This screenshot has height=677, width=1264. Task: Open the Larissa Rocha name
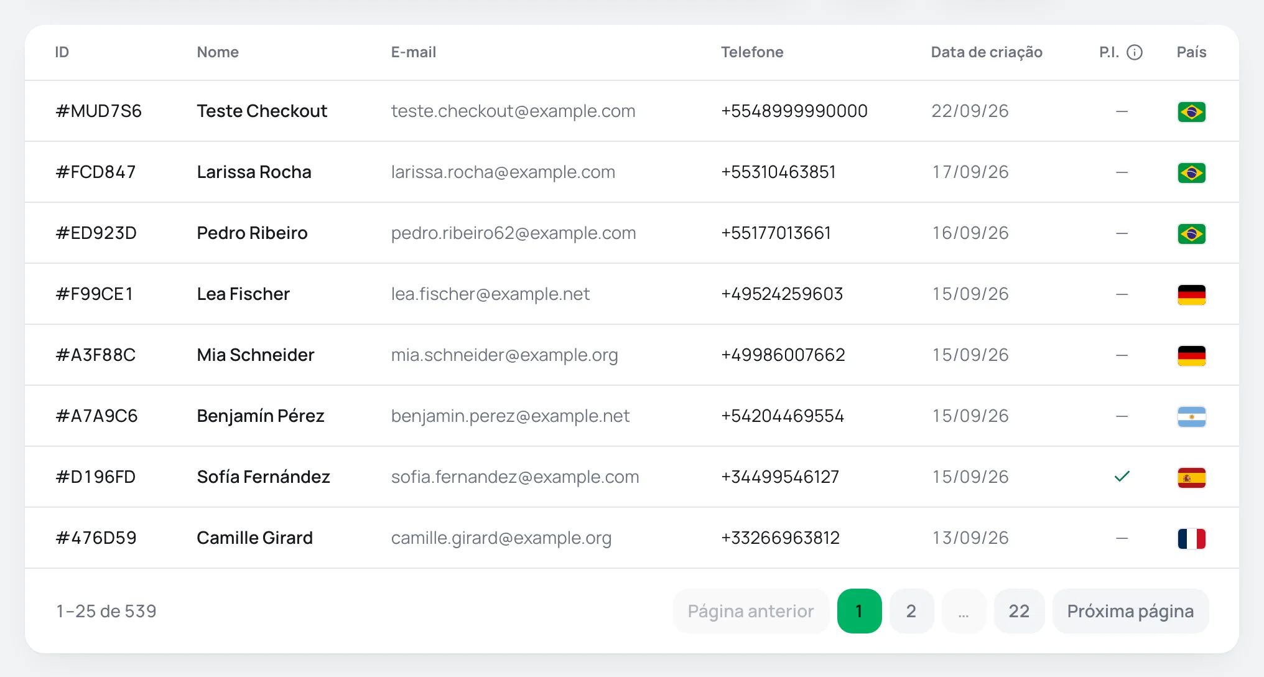click(x=254, y=172)
